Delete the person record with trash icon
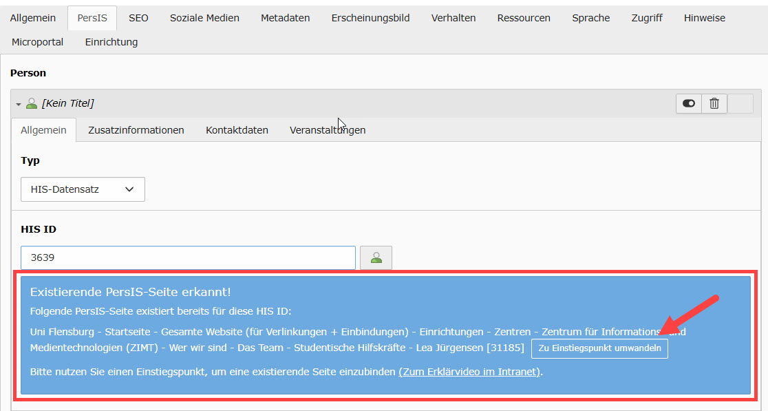This screenshot has height=411, width=768. (x=714, y=103)
